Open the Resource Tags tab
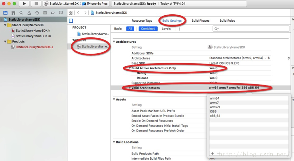294x161 pixels. point(142,21)
